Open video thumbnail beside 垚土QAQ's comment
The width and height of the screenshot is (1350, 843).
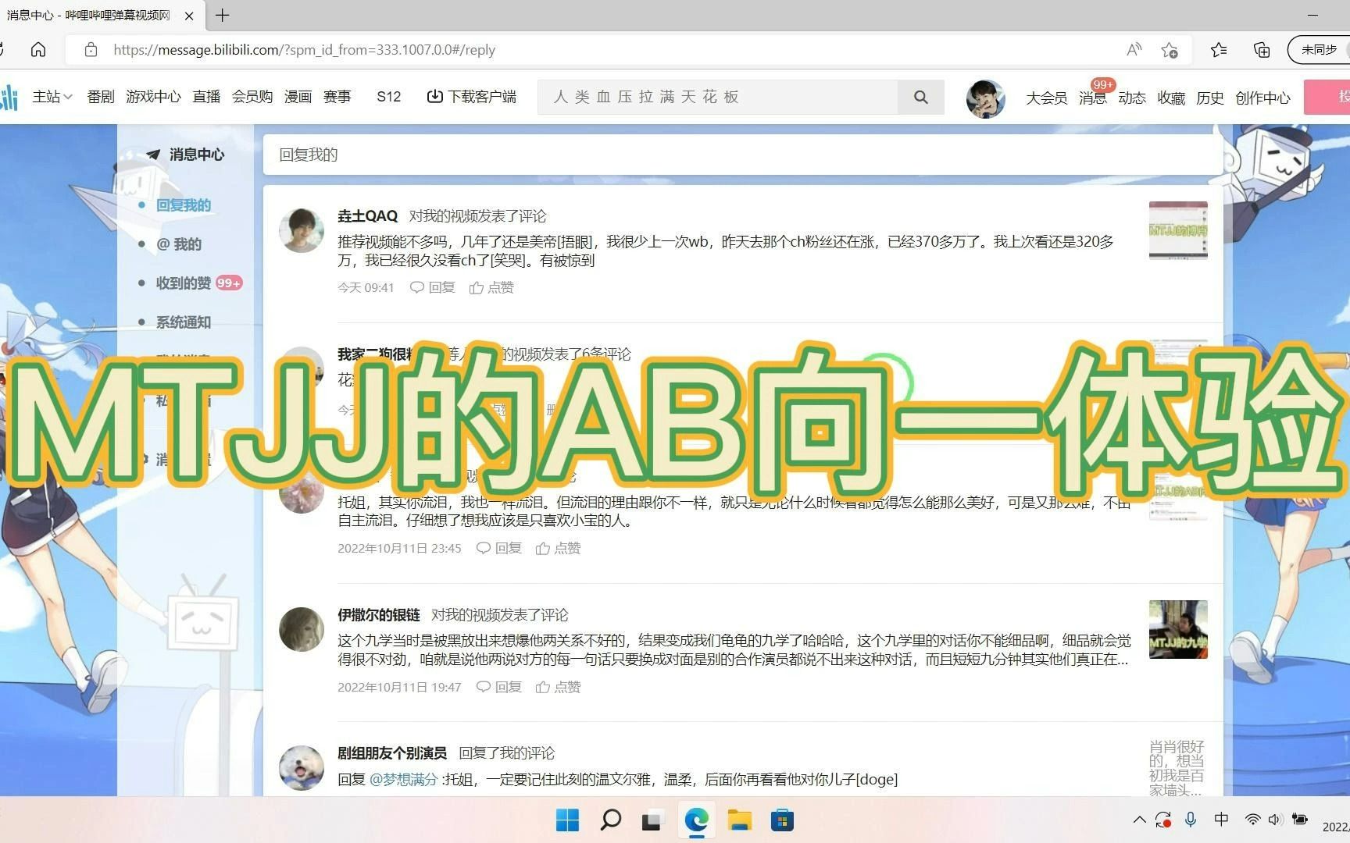tap(1178, 230)
